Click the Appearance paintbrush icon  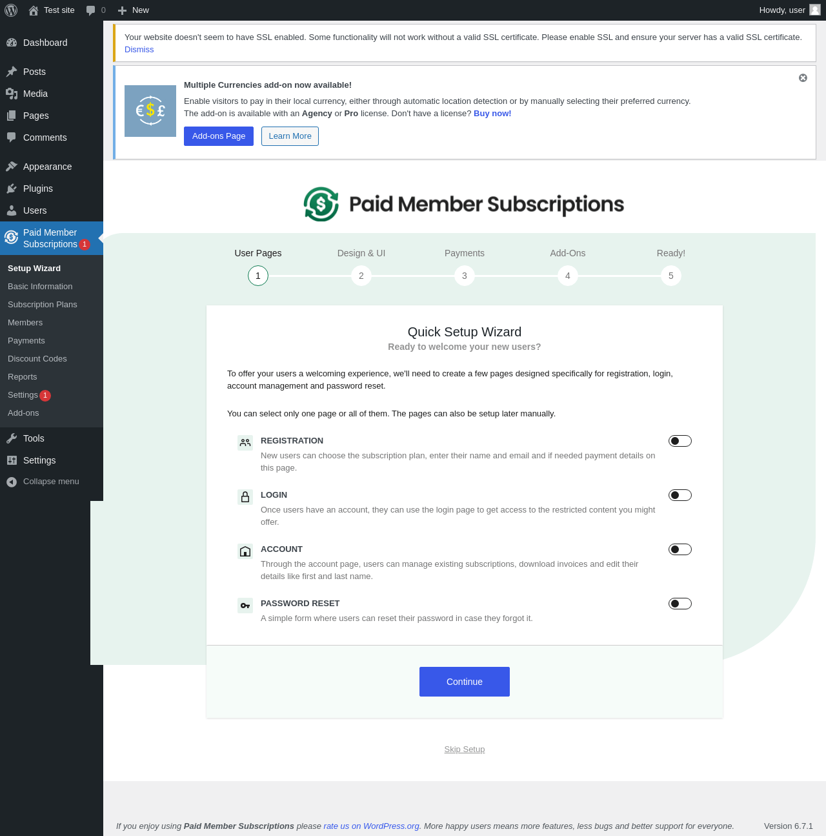[12, 167]
